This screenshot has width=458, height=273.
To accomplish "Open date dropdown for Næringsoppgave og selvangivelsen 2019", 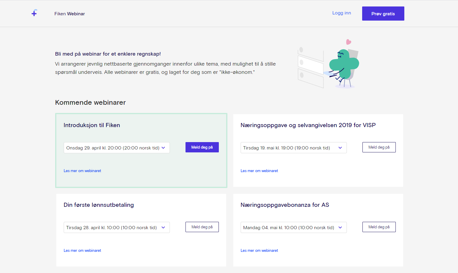I will [294, 148].
